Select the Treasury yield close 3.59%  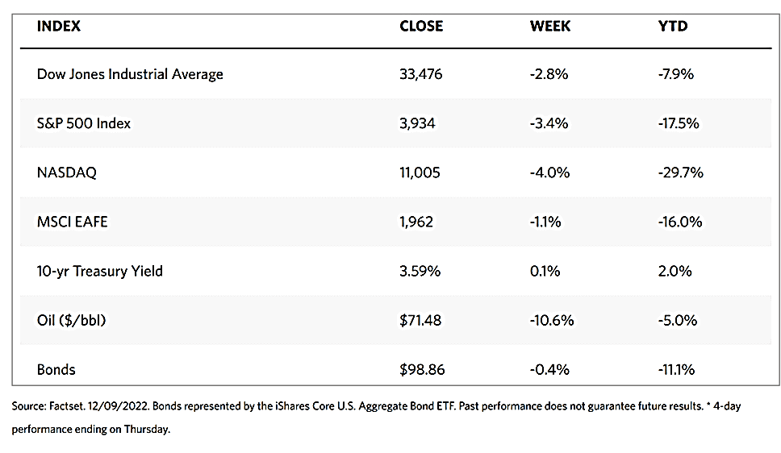pos(420,271)
